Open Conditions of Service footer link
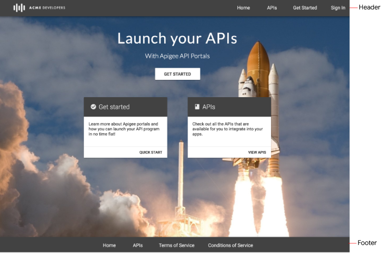The image size is (385, 253). point(230,245)
